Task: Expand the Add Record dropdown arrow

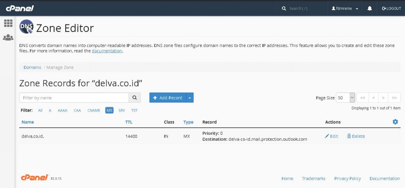Action: pyautogui.click(x=190, y=98)
